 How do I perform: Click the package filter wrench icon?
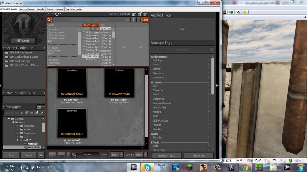click(x=27, y=113)
